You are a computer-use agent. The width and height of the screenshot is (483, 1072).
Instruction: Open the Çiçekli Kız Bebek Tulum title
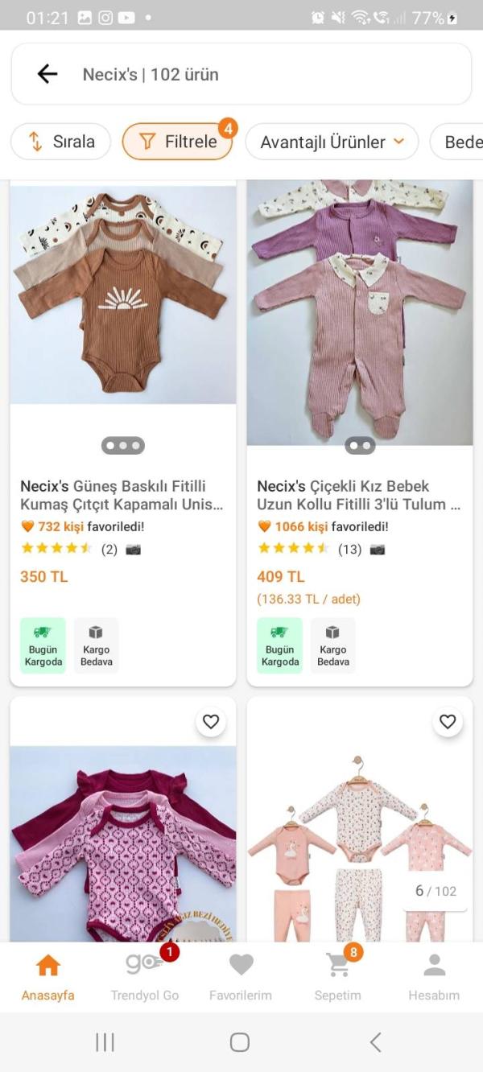(359, 495)
